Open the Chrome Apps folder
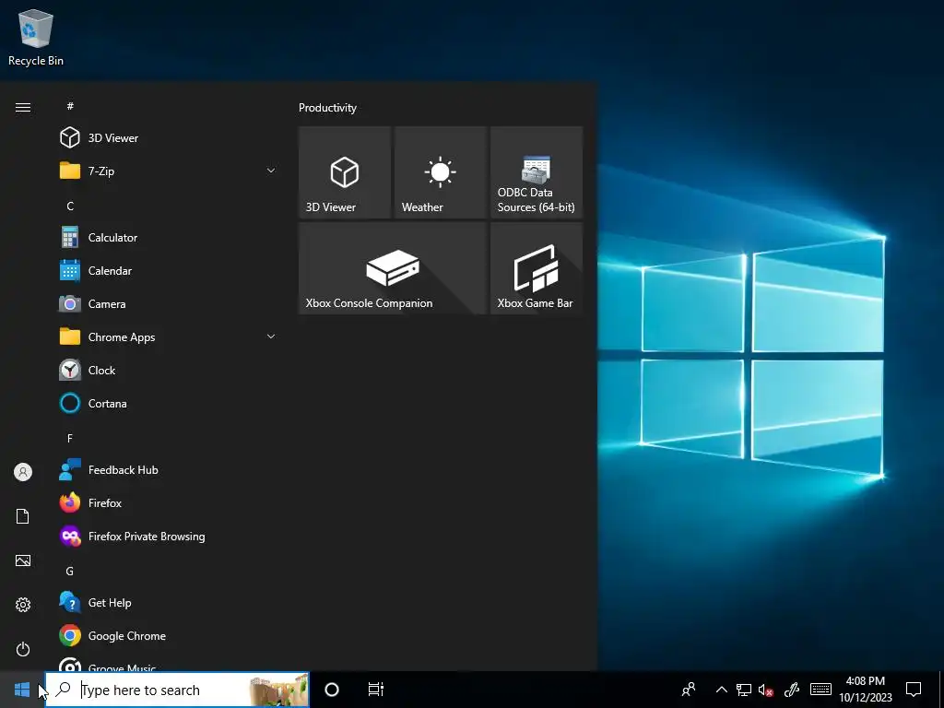This screenshot has width=944, height=708. (168, 336)
